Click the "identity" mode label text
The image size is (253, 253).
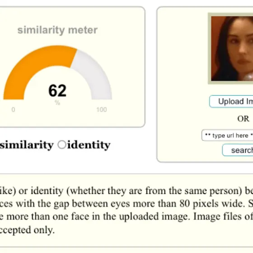tap(89, 145)
